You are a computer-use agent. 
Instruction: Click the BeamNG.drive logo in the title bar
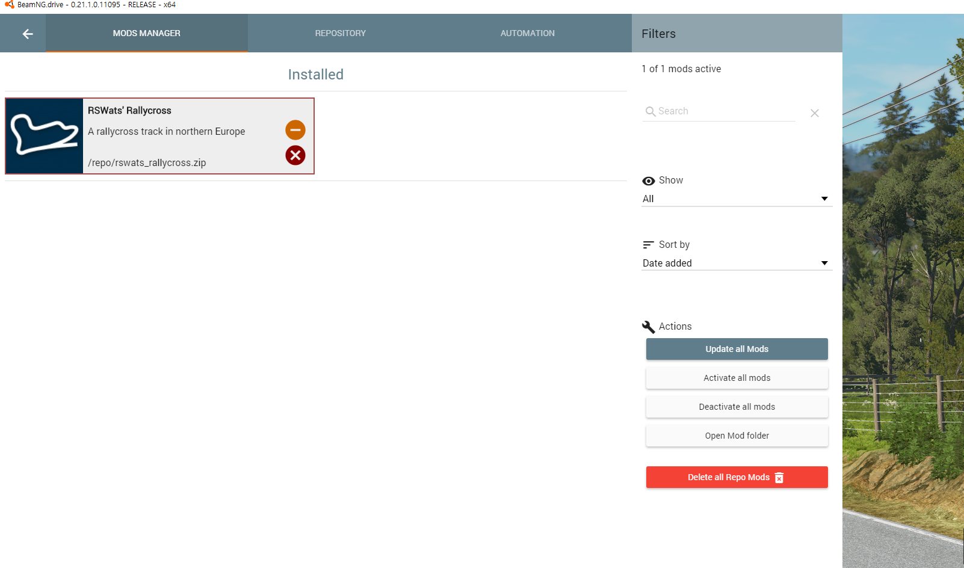(9, 5)
